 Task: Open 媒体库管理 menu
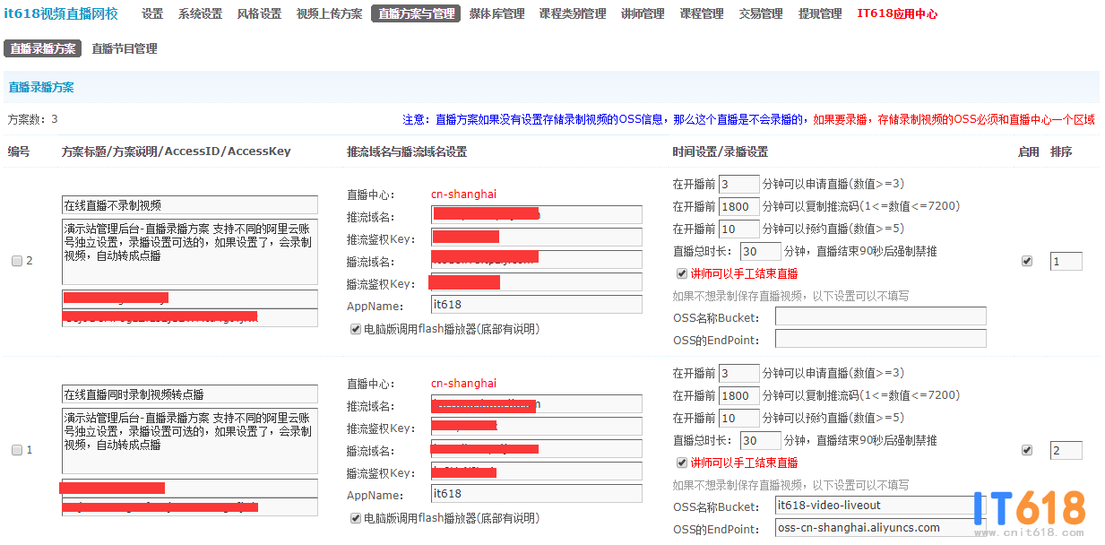(496, 14)
